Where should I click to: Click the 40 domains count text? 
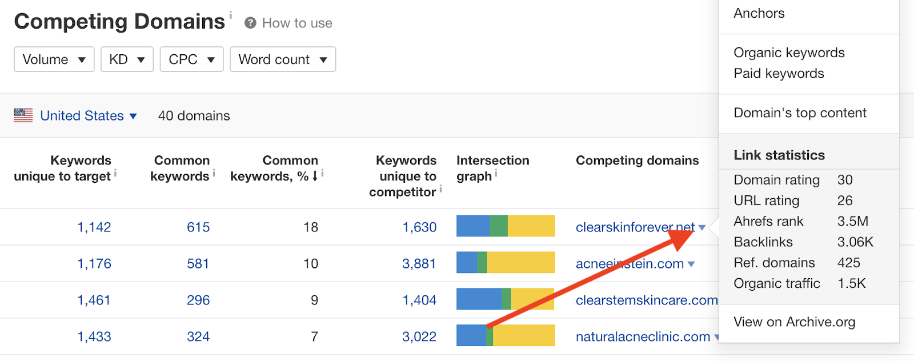[x=194, y=116]
